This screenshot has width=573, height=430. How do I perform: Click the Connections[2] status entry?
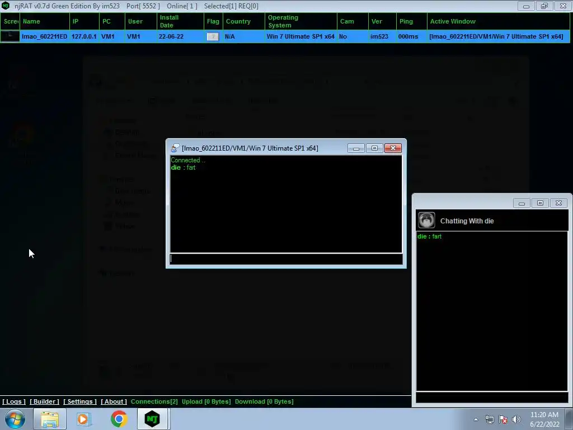(154, 401)
